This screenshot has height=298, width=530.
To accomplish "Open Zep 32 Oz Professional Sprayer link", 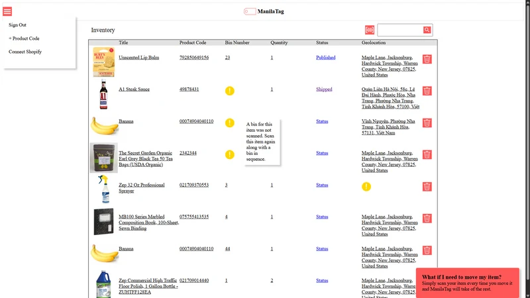I will [x=142, y=188].
